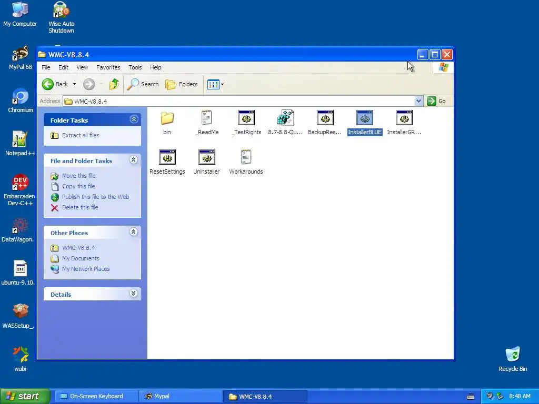The width and height of the screenshot is (539, 404).
Task: Open the Windows start menu
Action: coord(25,397)
